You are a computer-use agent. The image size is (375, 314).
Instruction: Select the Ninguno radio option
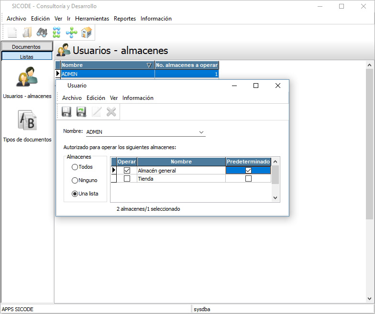(75, 181)
